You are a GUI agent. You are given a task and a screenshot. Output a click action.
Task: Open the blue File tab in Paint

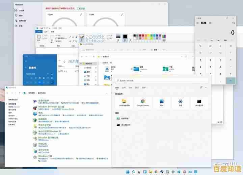coord(39,32)
